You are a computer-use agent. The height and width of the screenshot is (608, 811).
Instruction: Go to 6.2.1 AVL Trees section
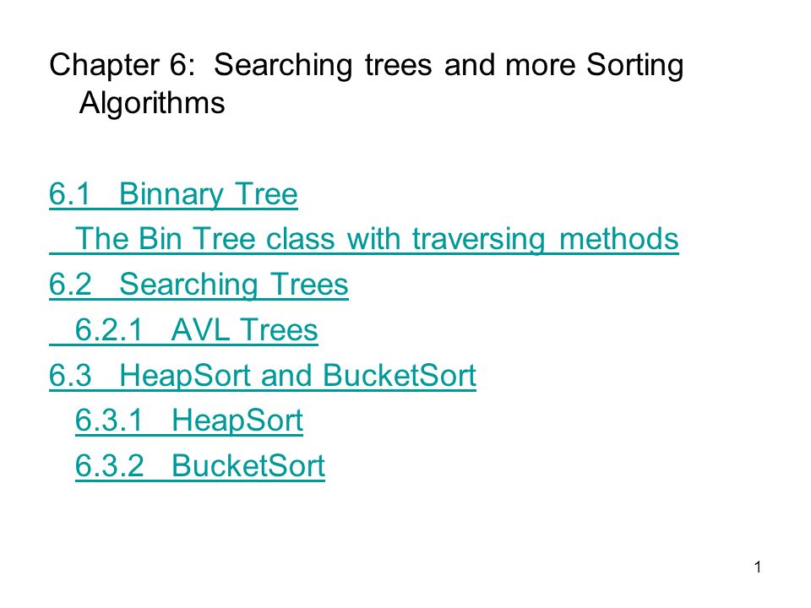[x=183, y=330]
